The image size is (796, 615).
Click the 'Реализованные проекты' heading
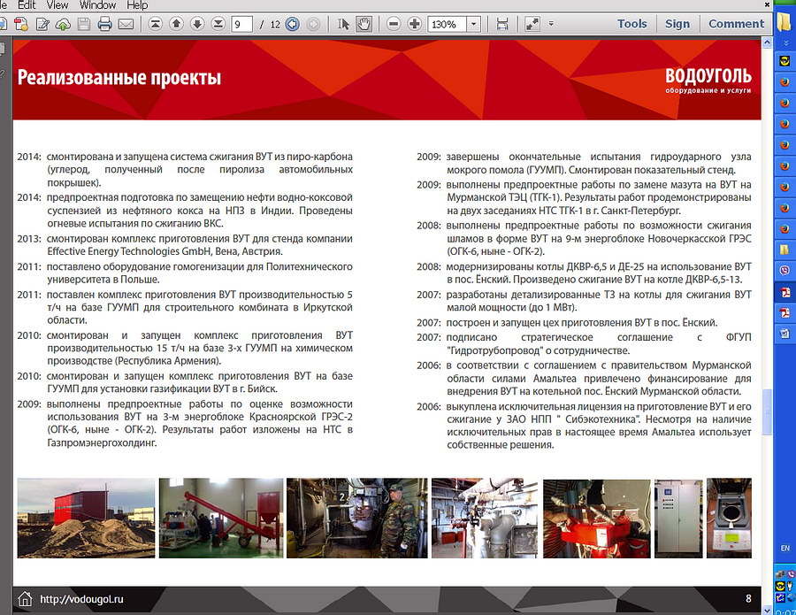click(x=119, y=78)
